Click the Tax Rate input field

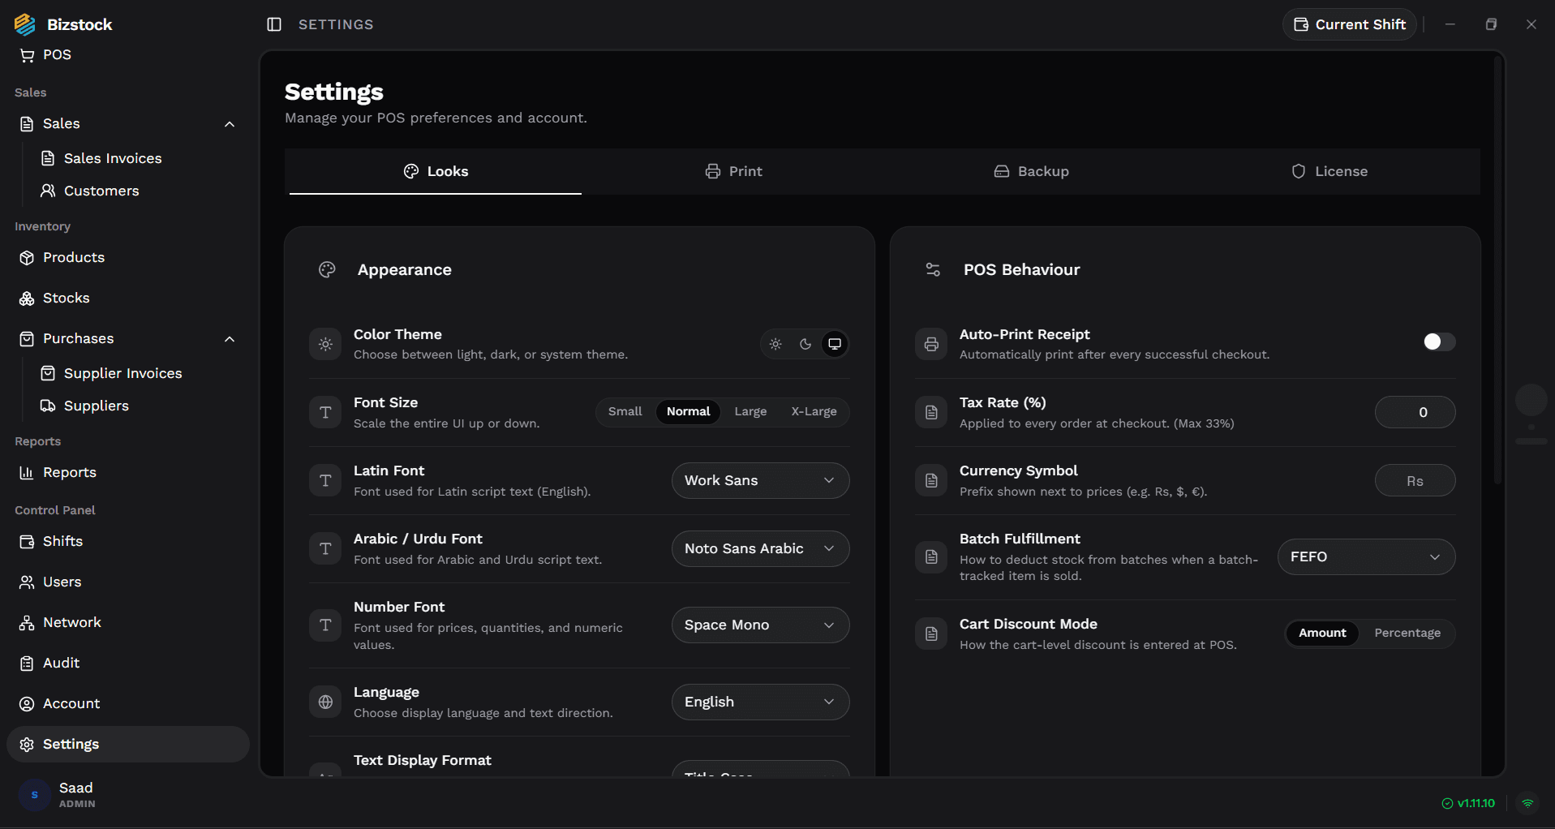pos(1415,412)
